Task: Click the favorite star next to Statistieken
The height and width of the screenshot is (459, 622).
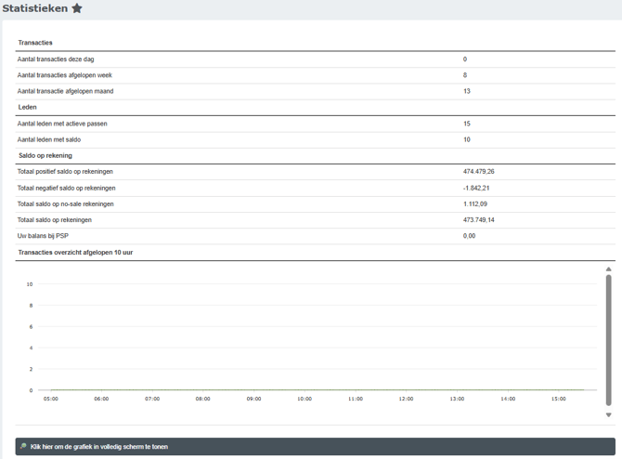Action: pyautogui.click(x=77, y=8)
